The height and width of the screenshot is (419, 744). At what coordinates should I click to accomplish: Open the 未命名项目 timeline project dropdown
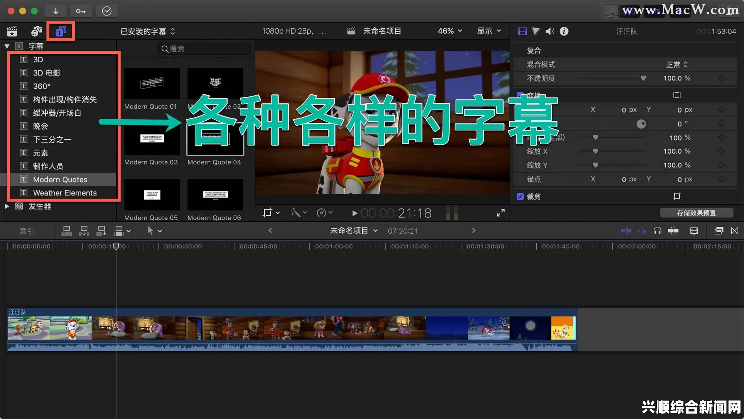tap(354, 231)
